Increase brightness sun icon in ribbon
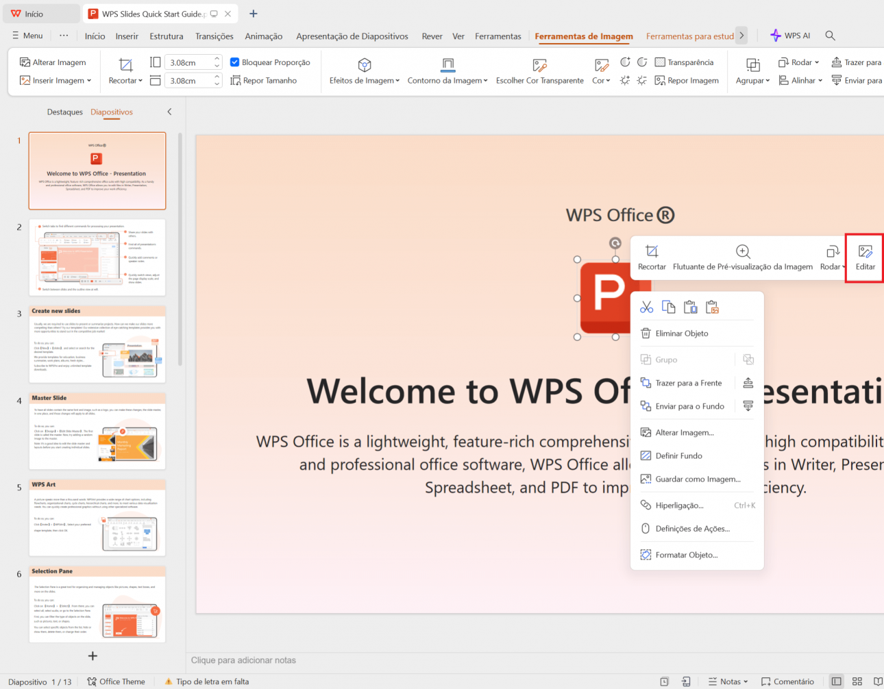Image resolution: width=884 pixels, height=689 pixels. 625,81
